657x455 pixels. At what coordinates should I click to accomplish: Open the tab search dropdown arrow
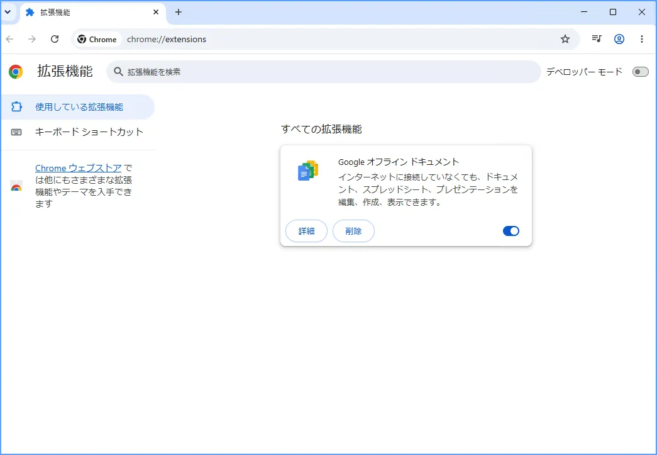tap(8, 12)
